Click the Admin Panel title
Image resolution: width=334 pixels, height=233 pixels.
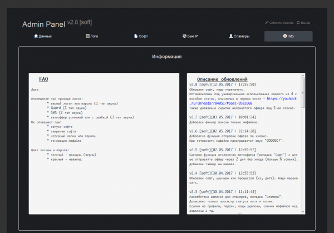(43, 24)
